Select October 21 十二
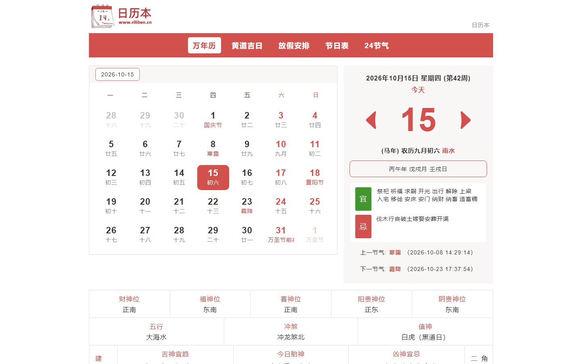Screen dimensions: 582x364 (x=179, y=206)
